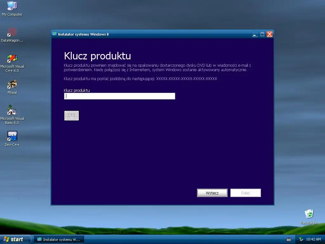This screenshot has height=244, width=325.
Task: Go back with the Wstecz button
Action: [x=212, y=193]
